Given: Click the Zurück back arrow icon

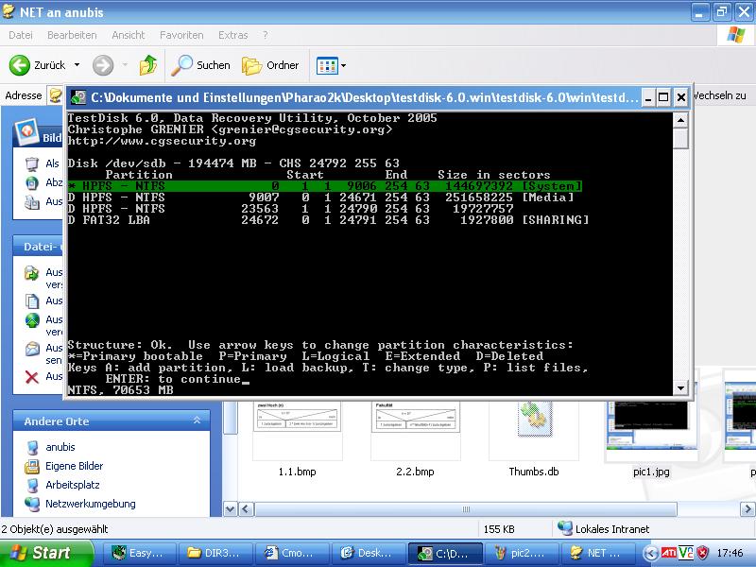Looking at the screenshot, I should [20, 65].
